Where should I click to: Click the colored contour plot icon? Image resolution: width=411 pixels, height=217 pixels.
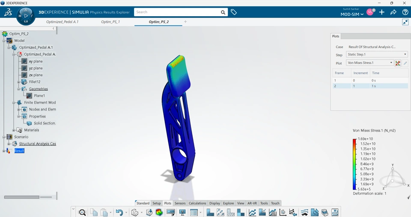click(159, 212)
